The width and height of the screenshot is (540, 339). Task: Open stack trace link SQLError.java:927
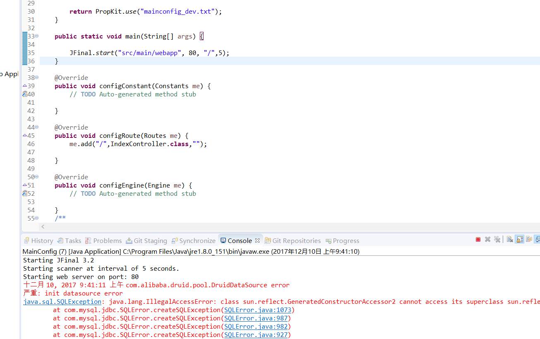(256, 334)
